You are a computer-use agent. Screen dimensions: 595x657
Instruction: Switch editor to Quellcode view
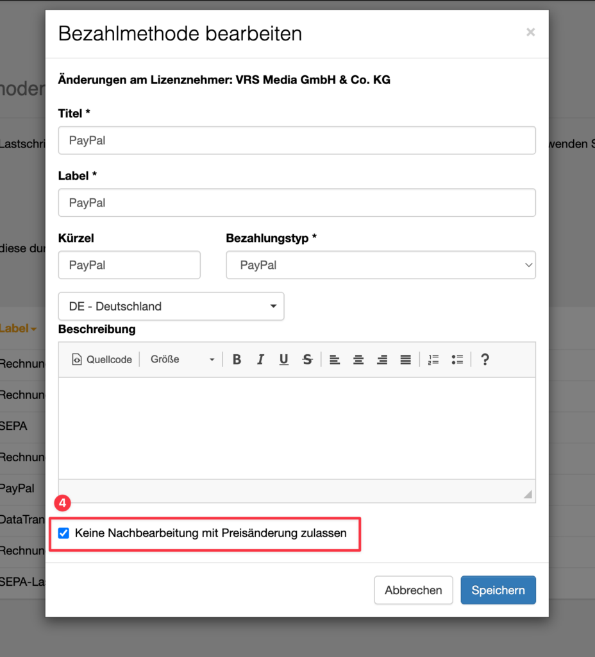pyautogui.click(x=102, y=359)
